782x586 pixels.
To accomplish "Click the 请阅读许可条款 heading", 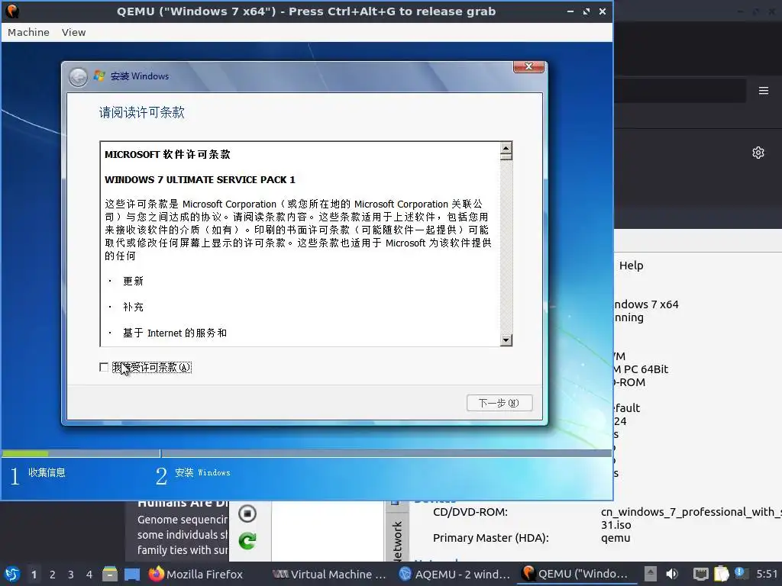I will coord(141,113).
